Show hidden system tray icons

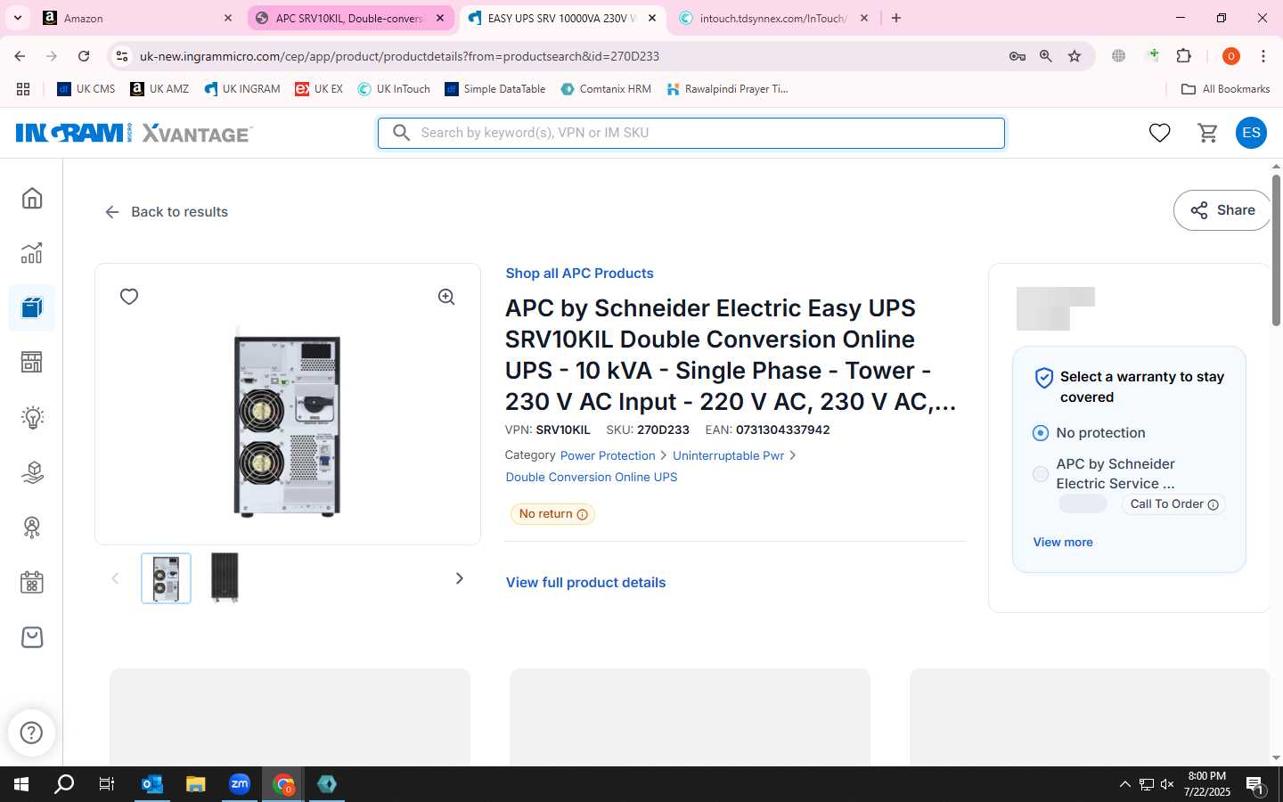click(x=1124, y=784)
